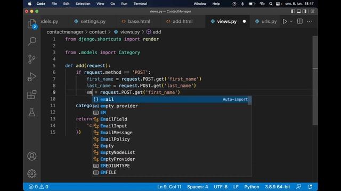Screen dimensions: 341x191
Task: Change line ending via LF
Action: click(236, 187)
